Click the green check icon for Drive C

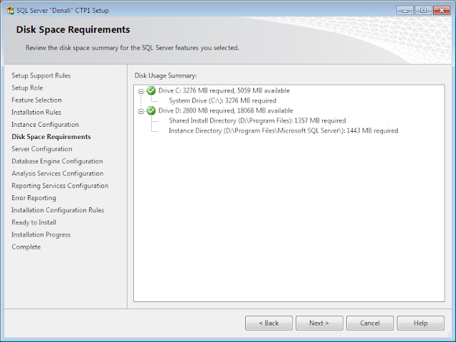click(151, 90)
